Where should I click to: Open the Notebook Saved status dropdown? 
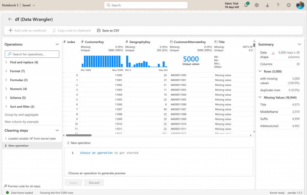[x=33, y=5]
